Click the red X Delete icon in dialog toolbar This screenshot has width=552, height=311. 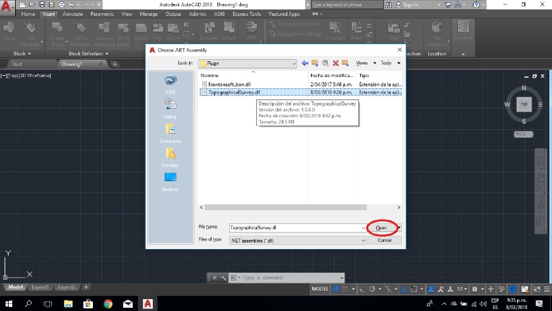tap(335, 63)
